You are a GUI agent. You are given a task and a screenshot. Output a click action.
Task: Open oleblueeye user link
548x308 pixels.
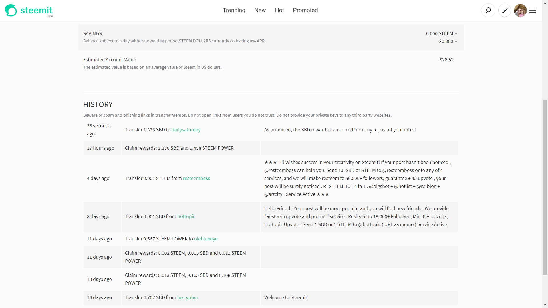(x=205, y=239)
